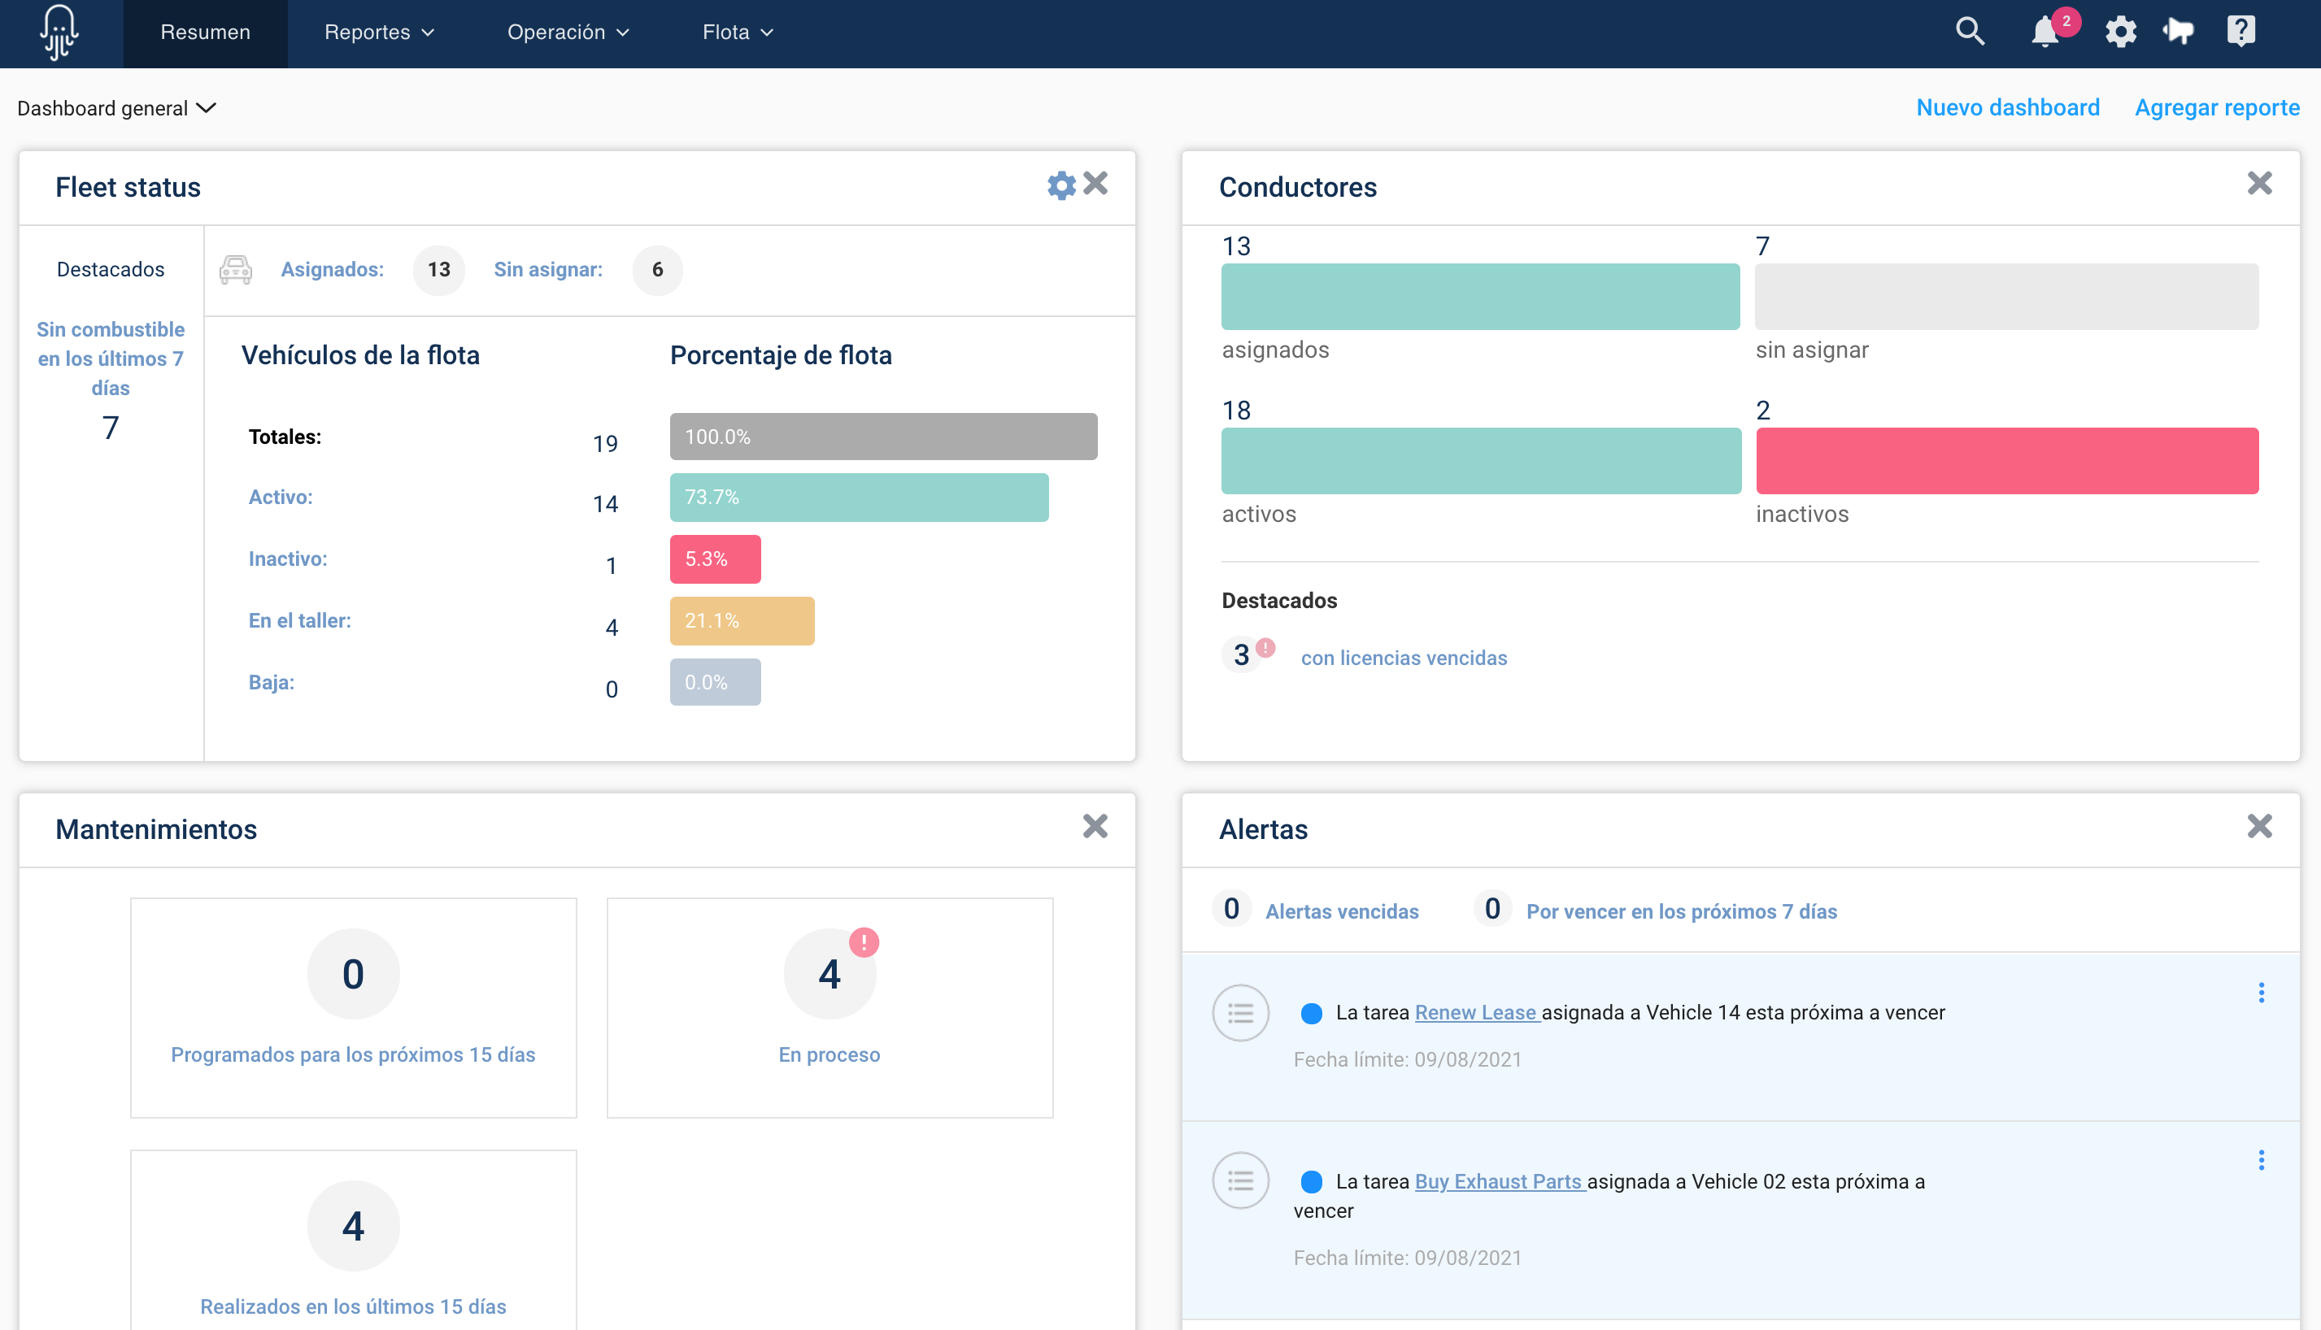Open the help question mark icon
Viewport: 2321px width, 1330px height.
[2241, 30]
